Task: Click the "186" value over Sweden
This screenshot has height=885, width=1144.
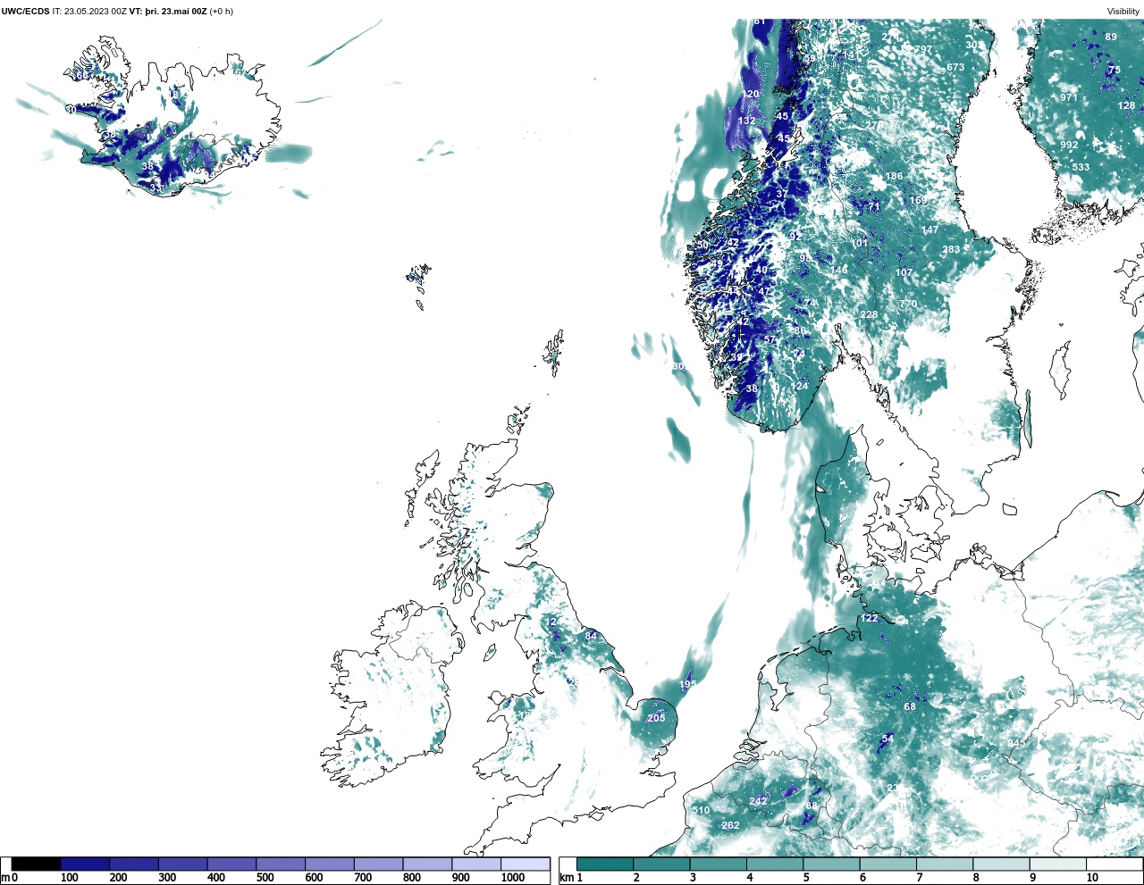Action: (x=895, y=177)
